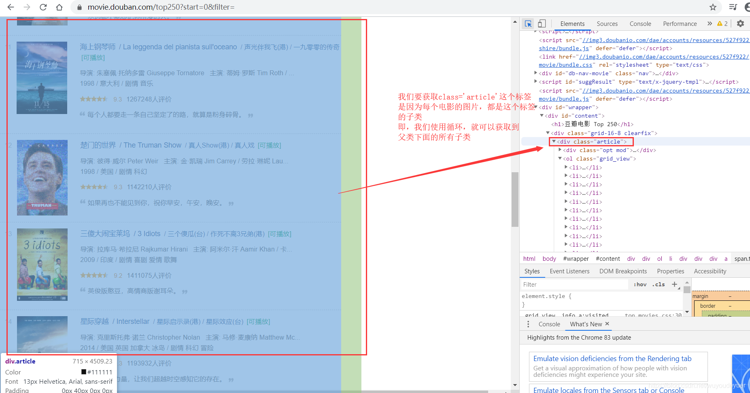Click the 海上钢琴师 poster thumbnail
Screen dimensions: 750x393
pyautogui.click(x=42, y=78)
